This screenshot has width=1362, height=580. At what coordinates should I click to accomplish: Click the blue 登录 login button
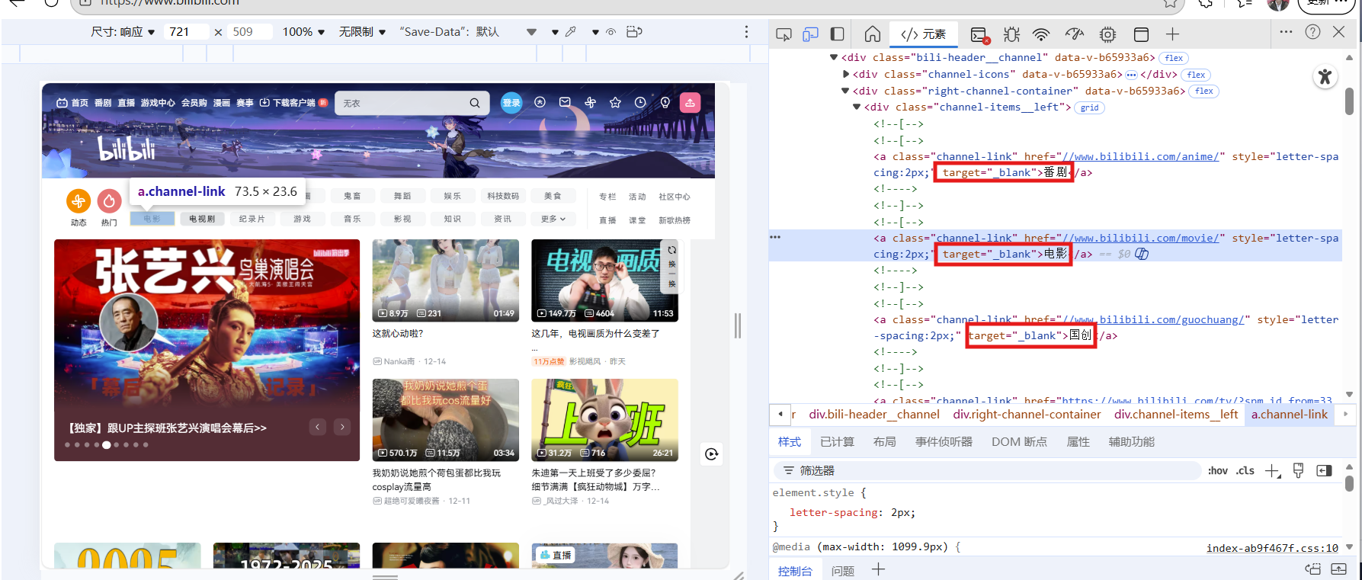click(511, 103)
